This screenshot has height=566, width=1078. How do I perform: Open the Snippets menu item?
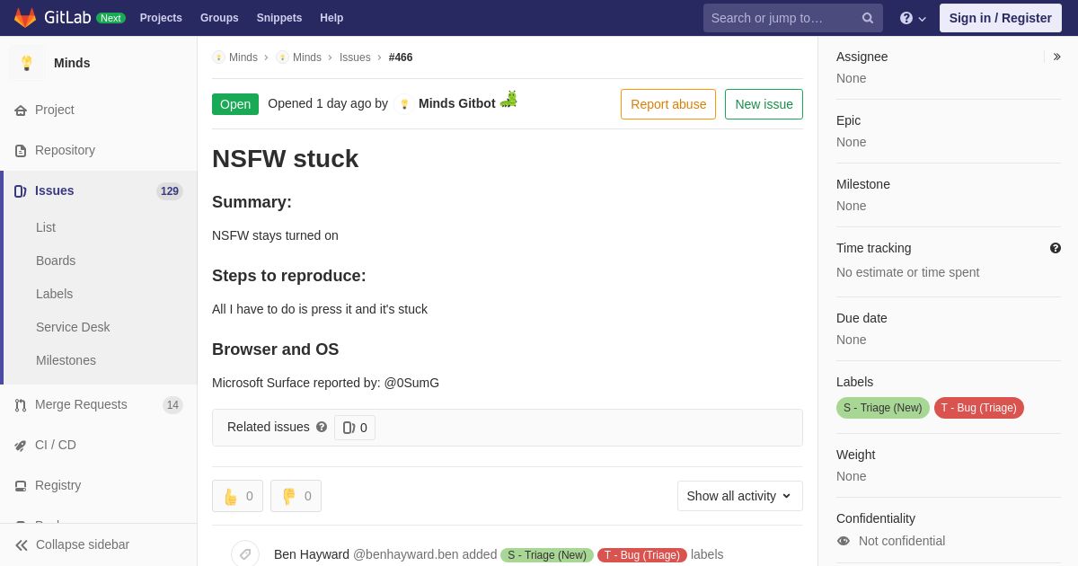click(279, 18)
